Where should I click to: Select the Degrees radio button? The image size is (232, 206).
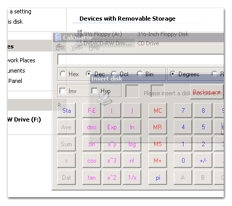172,74
